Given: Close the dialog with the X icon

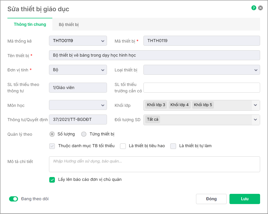Looking at the screenshot, I should [260, 8].
